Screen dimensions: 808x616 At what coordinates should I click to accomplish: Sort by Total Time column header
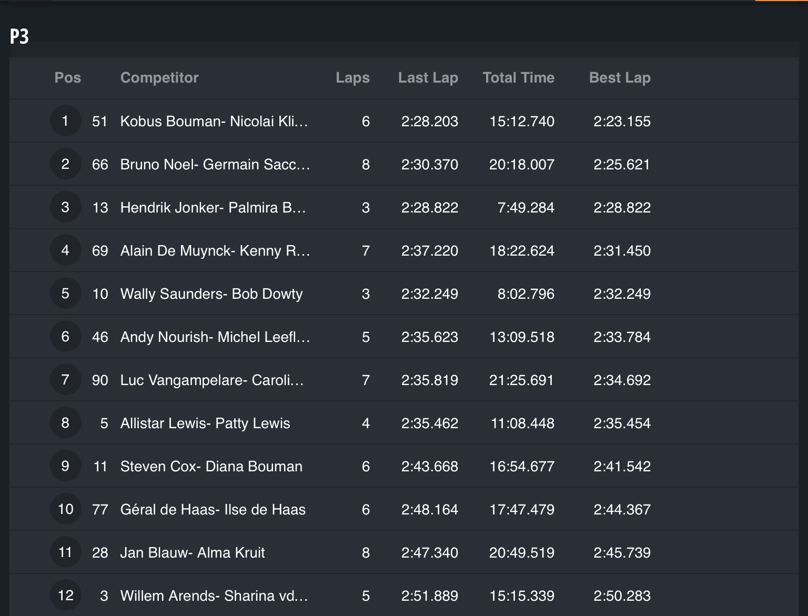[x=518, y=78]
